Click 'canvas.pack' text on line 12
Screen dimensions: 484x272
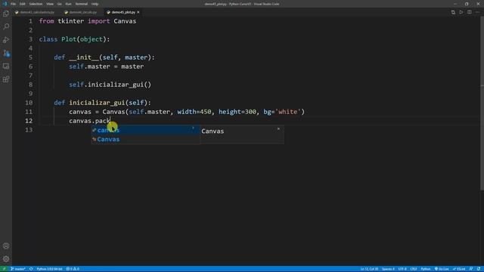click(89, 121)
